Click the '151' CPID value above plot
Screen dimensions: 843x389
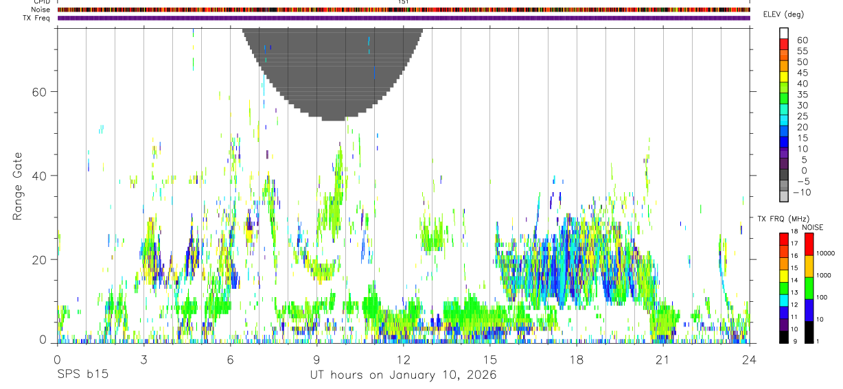pos(403,2)
